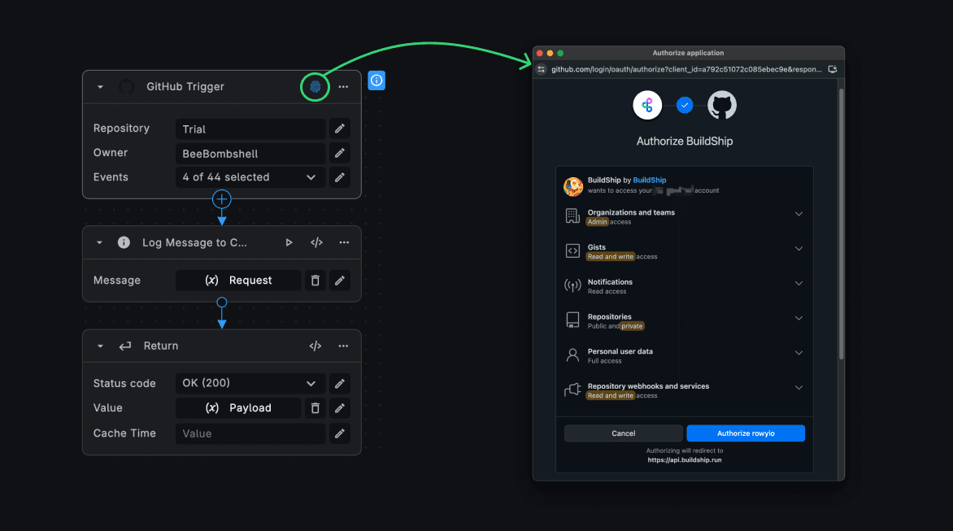
Task: Click the info icon on the Log Message node
Action: click(123, 242)
